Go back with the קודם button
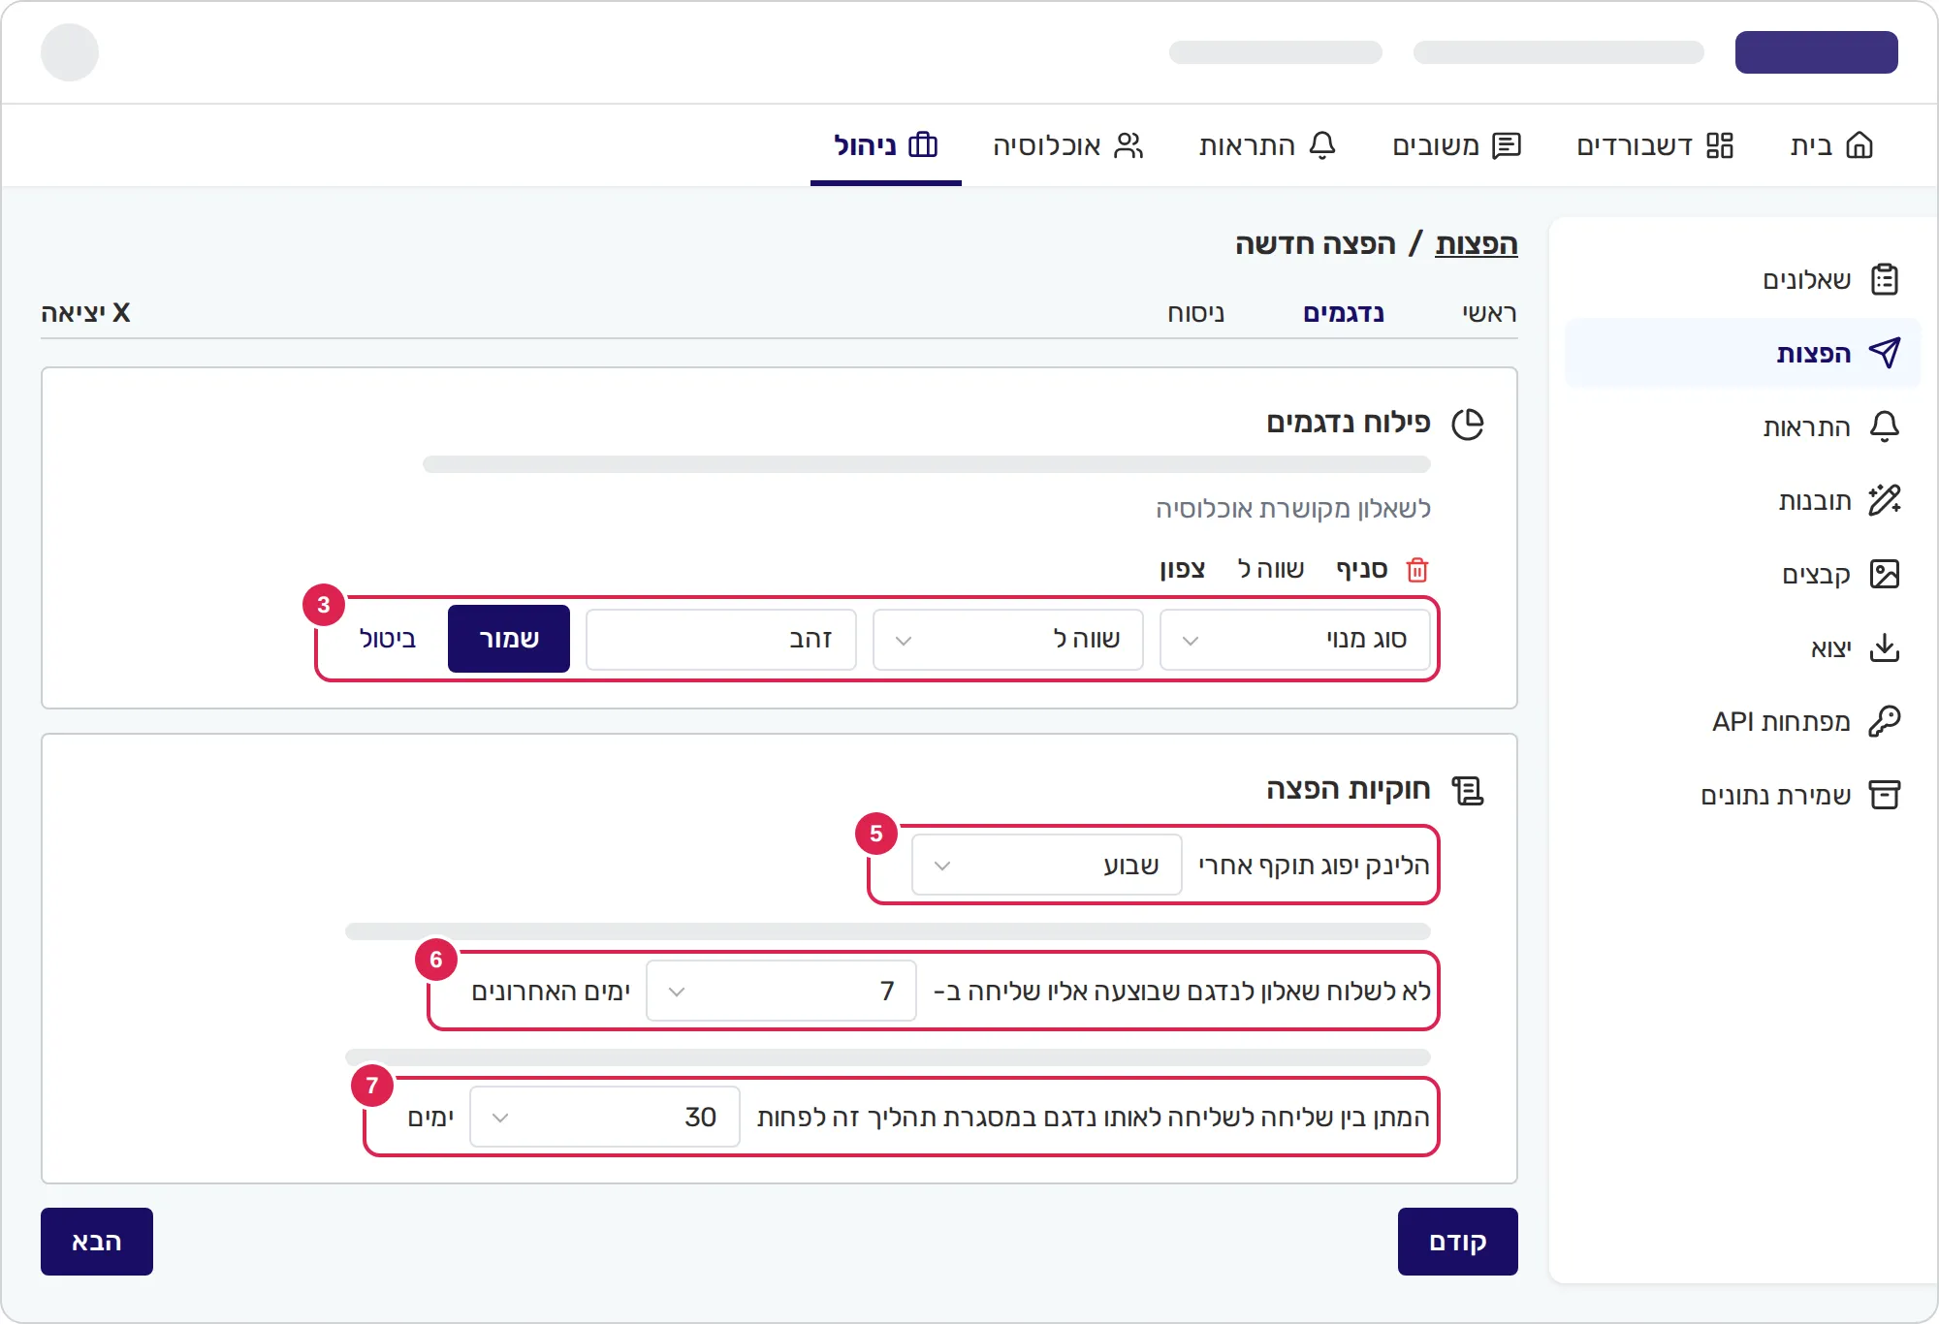The height and width of the screenshot is (1324, 1939). click(1458, 1242)
